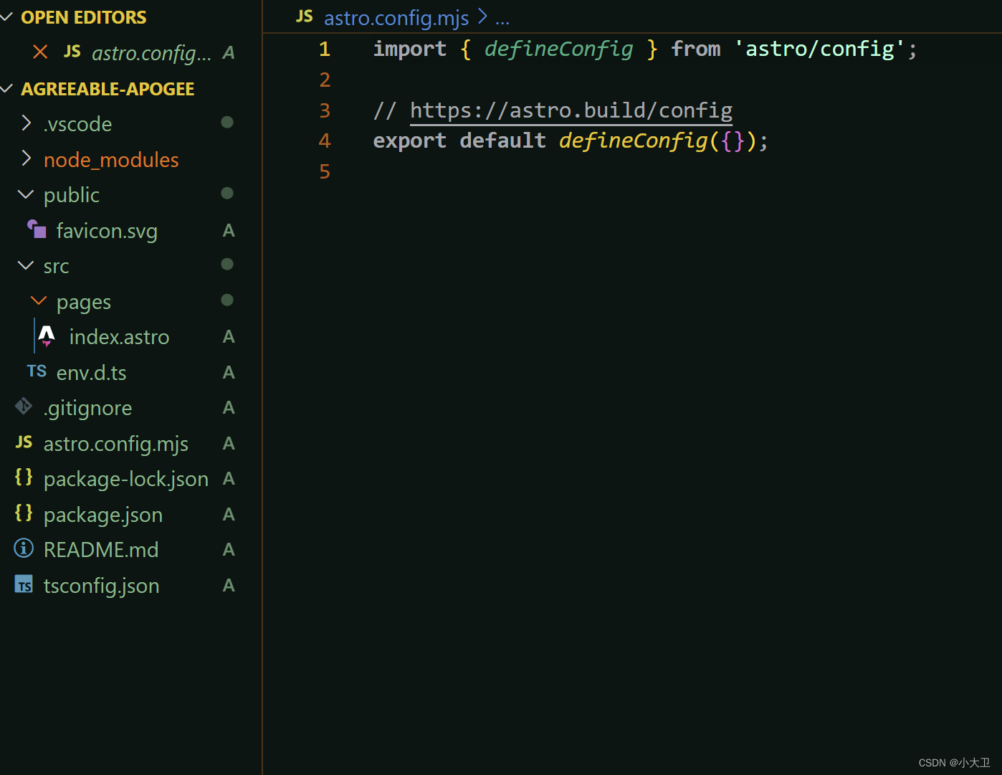Expand the .vscode folder
This screenshot has width=1002, height=775.
[x=27, y=123]
